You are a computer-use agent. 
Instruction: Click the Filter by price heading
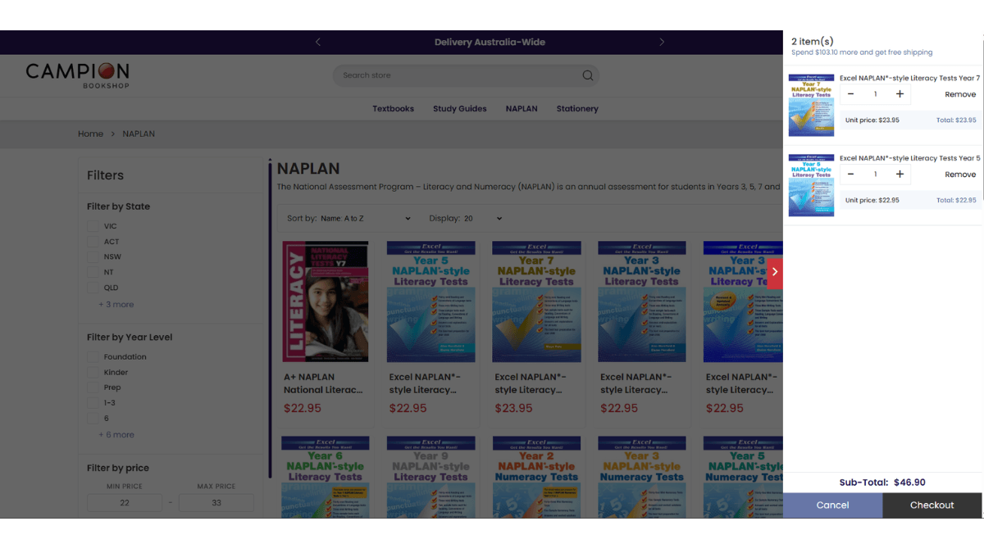pos(118,468)
